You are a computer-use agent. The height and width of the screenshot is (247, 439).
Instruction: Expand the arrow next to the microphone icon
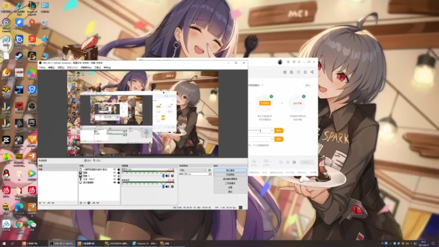258,161
